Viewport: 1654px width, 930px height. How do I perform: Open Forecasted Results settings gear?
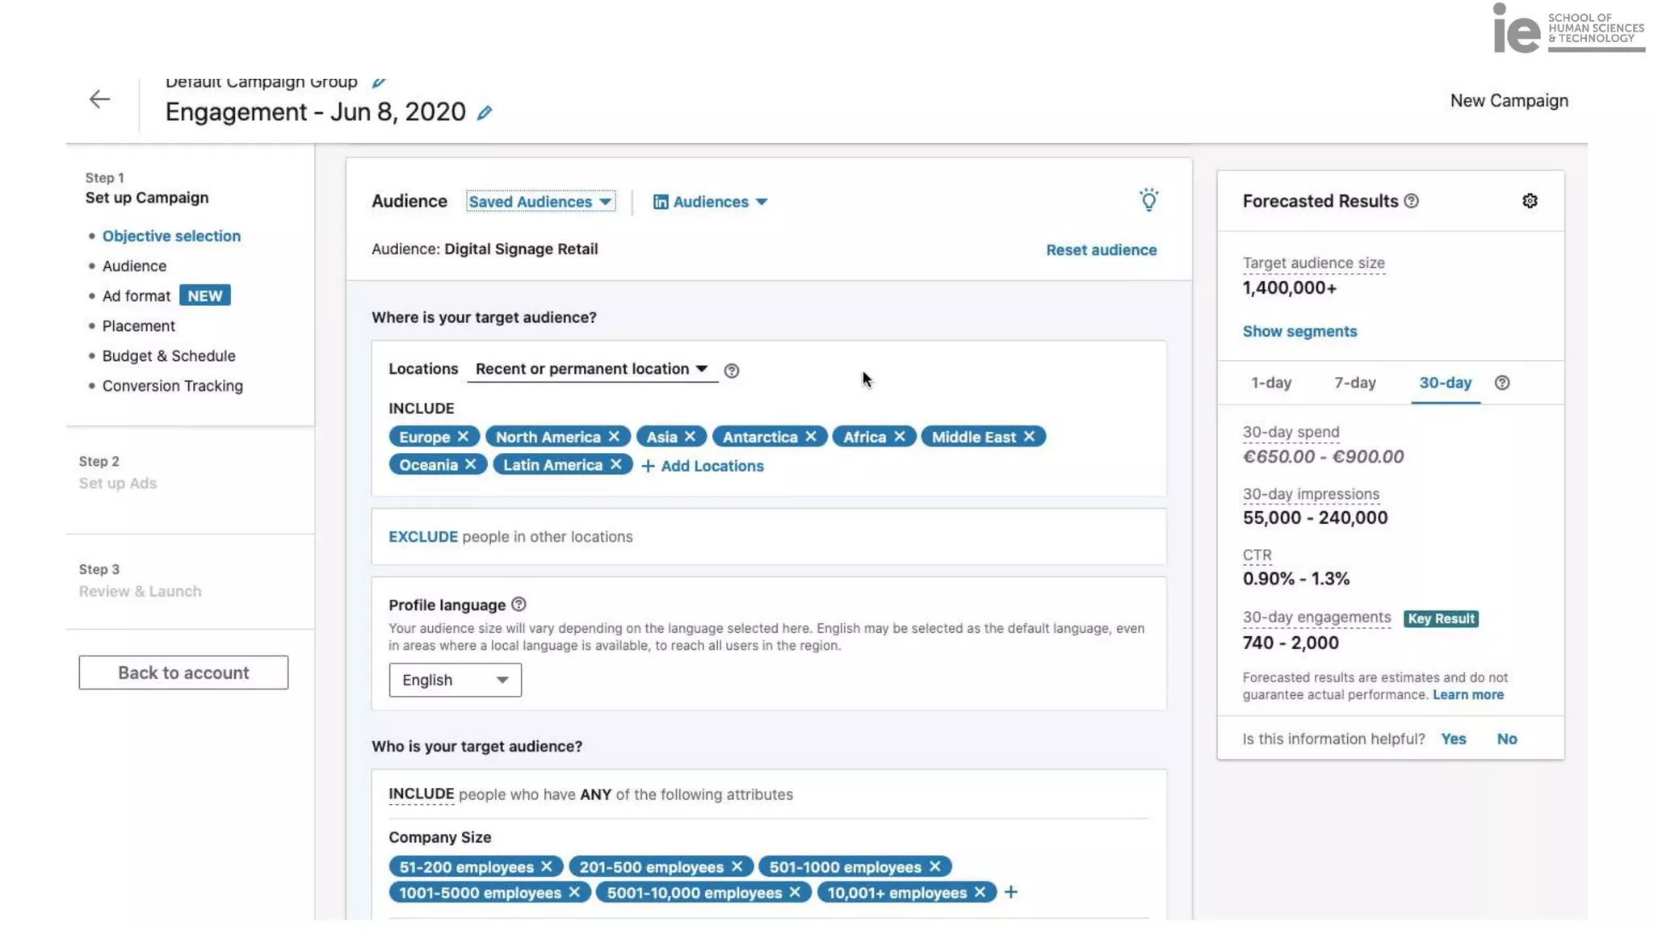pos(1530,201)
